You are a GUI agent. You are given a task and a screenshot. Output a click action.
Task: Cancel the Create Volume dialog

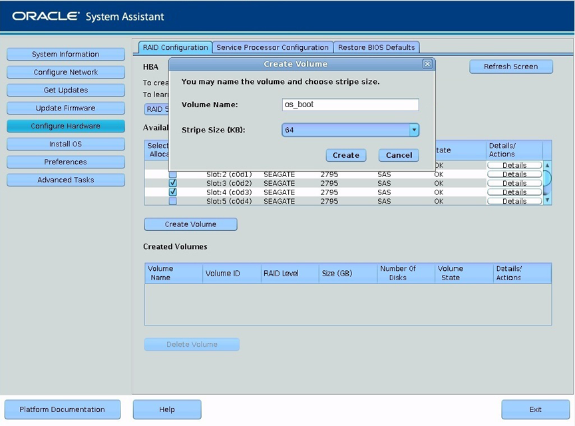pyautogui.click(x=399, y=155)
